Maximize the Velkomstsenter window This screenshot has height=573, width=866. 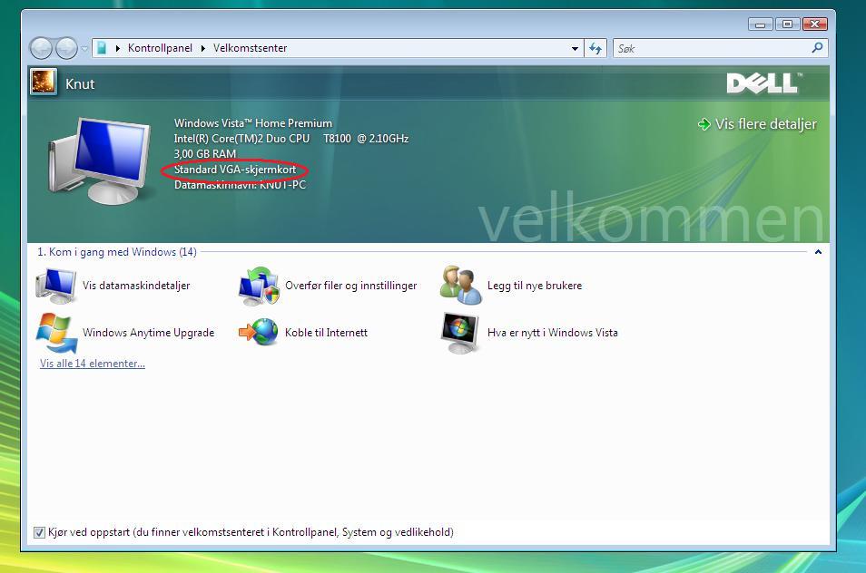pyautogui.click(x=787, y=24)
